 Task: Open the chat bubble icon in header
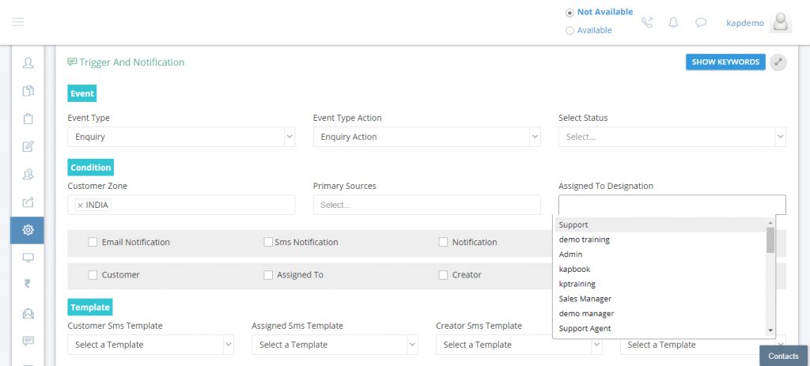click(701, 22)
